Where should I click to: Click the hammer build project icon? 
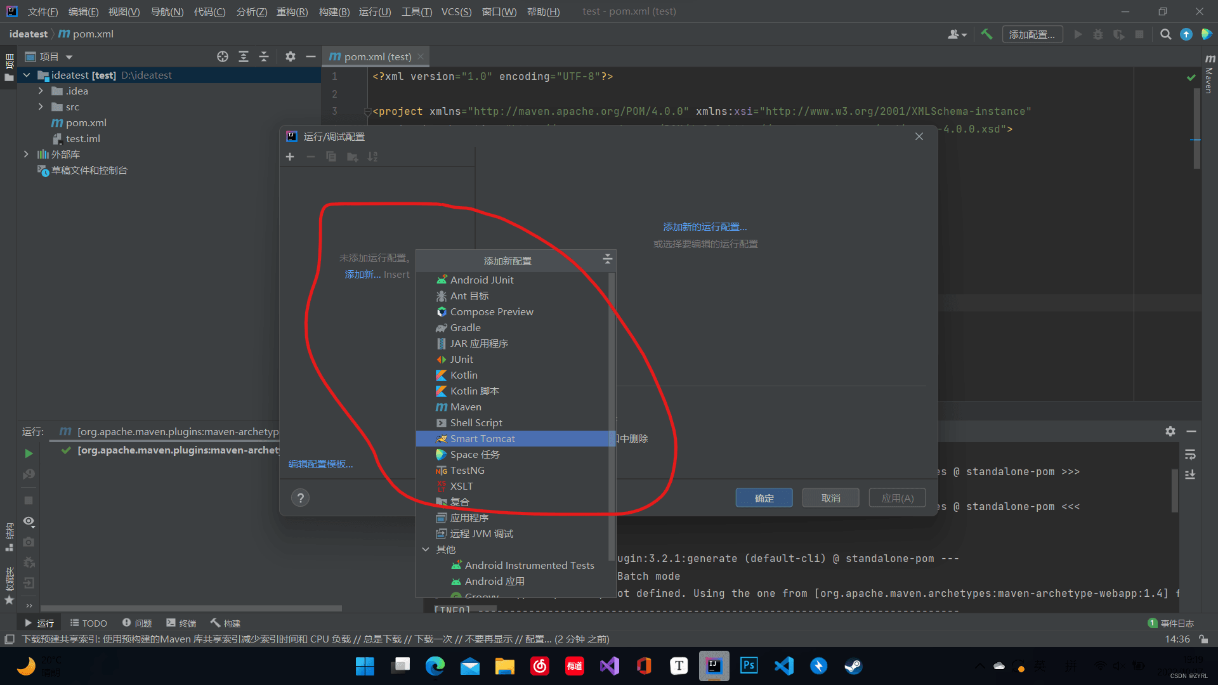[x=986, y=34]
